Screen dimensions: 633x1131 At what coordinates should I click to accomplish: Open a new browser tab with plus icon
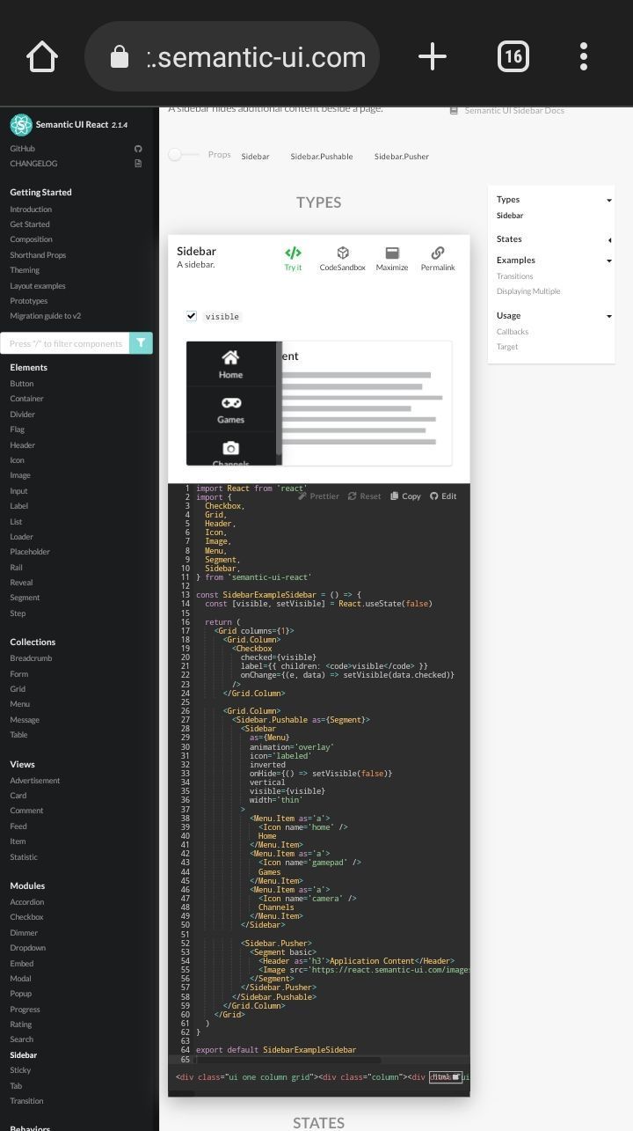pos(432,57)
